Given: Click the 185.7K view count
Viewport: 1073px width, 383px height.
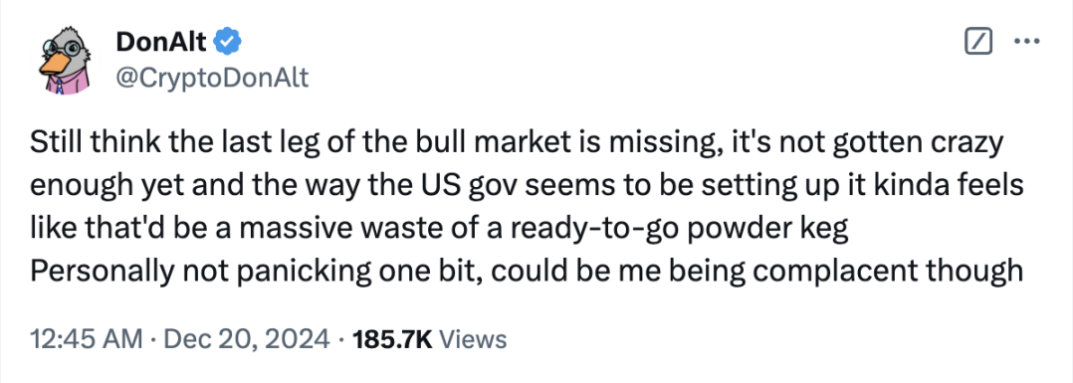Looking at the screenshot, I should [x=391, y=338].
